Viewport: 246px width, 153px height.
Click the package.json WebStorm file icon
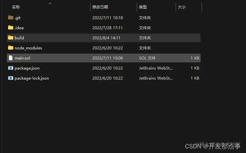[x=10, y=68]
